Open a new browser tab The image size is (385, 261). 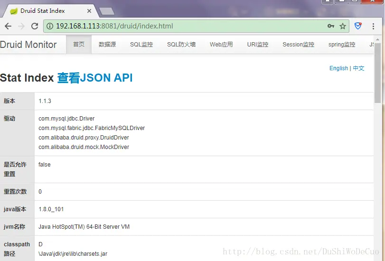click(x=106, y=11)
